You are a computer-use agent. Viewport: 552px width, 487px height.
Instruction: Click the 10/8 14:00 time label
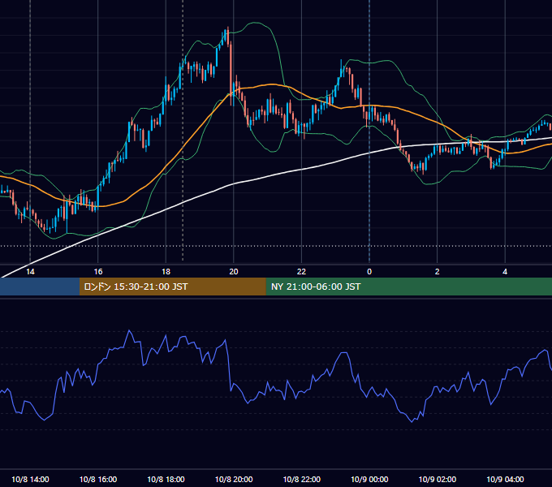coord(30,479)
